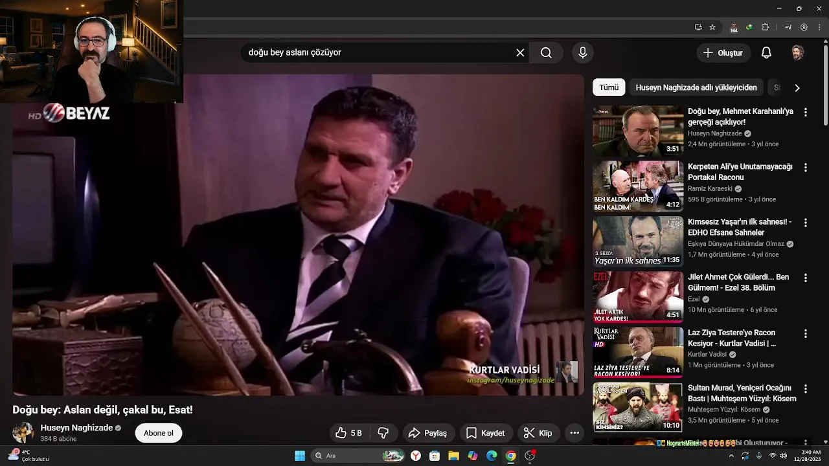
Task: Open thumbnail of Doğu bey Mehmet Karahanlı video
Action: click(x=638, y=131)
